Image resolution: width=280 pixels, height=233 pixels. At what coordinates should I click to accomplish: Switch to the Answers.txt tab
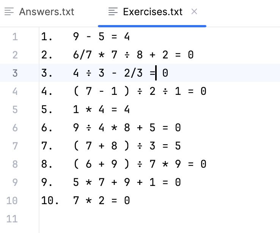click(46, 12)
